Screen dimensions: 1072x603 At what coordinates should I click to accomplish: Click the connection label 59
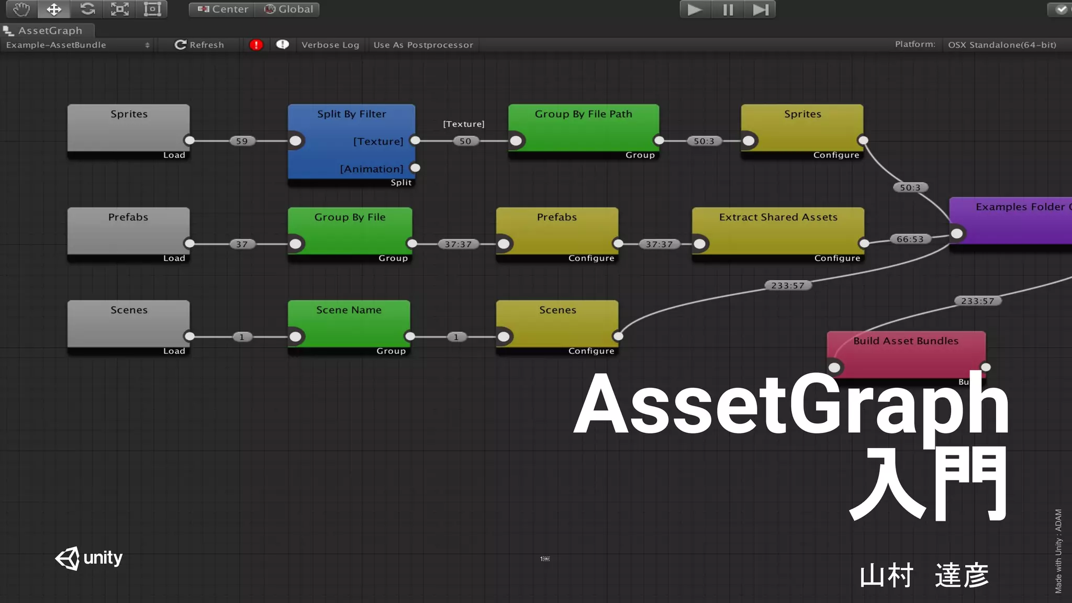coord(242,141)
